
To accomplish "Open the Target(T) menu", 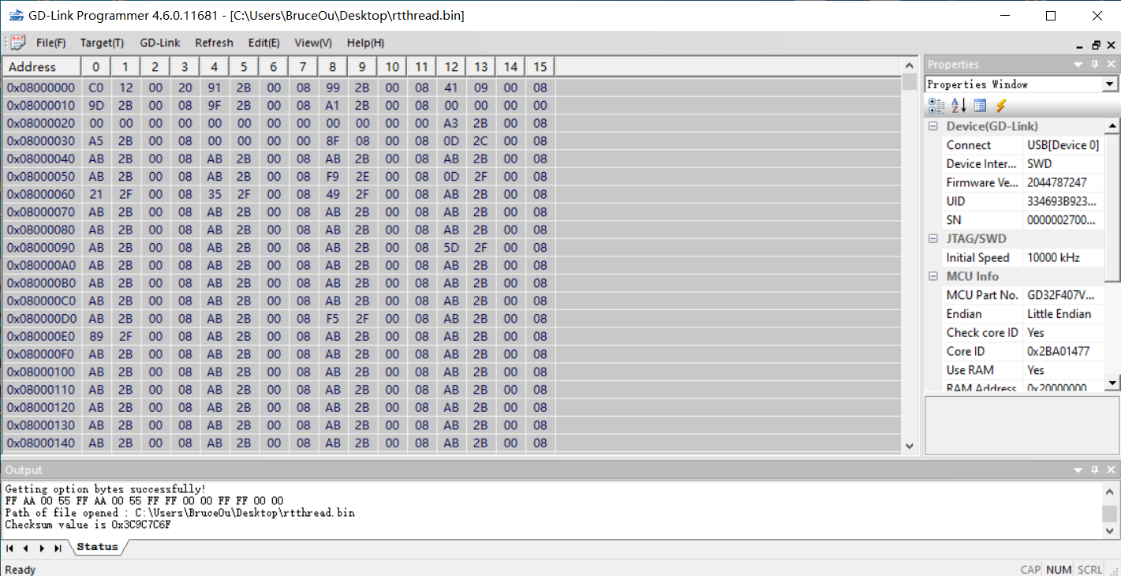I will tap(102, 43).
